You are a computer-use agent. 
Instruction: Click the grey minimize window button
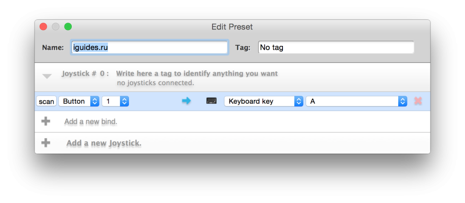56,27
